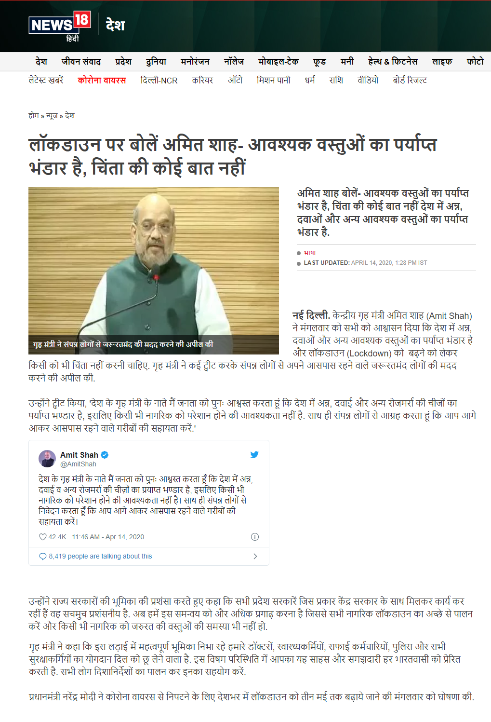The width and height of the screenshot is (491, 722).
Task: Like the tweet via heart icon
Action: 42,537
